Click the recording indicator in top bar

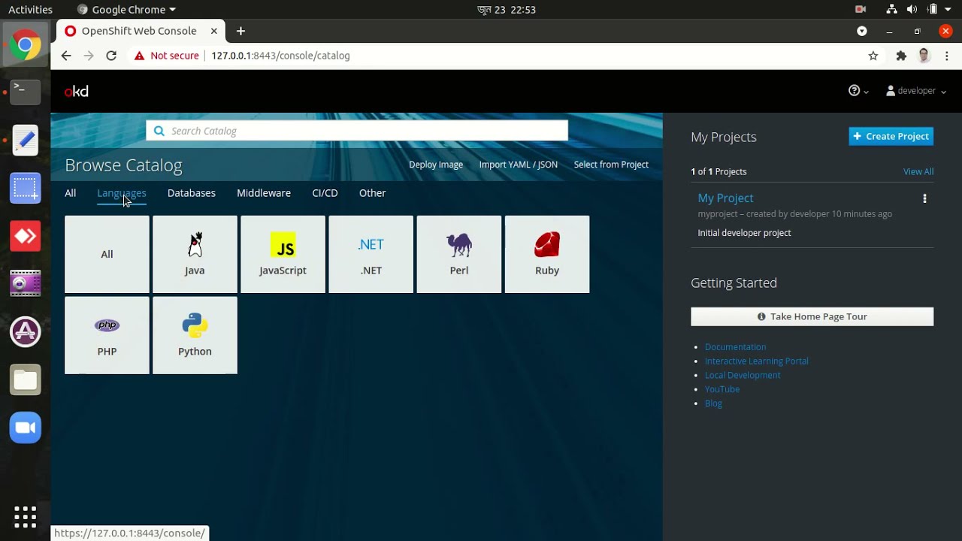click(861, 10)
